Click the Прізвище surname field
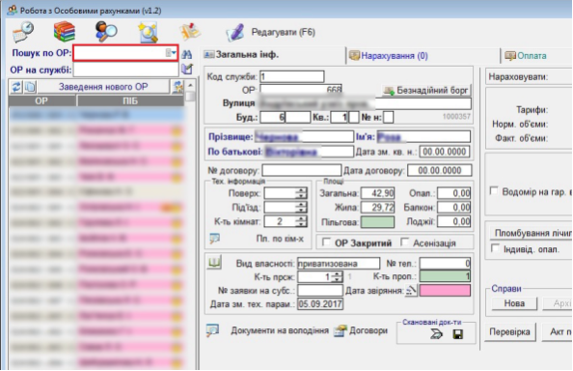The width and height of the screenshot is (573, 371). tap(304, 137)
